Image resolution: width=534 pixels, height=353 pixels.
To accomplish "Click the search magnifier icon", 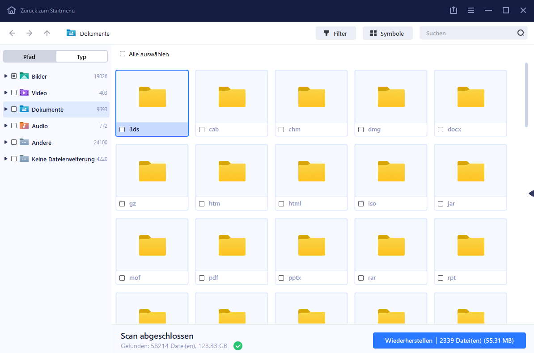I will [x=521, y=33].
